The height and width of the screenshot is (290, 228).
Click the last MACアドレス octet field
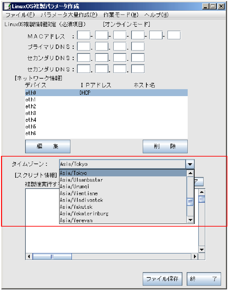(174, 35)
